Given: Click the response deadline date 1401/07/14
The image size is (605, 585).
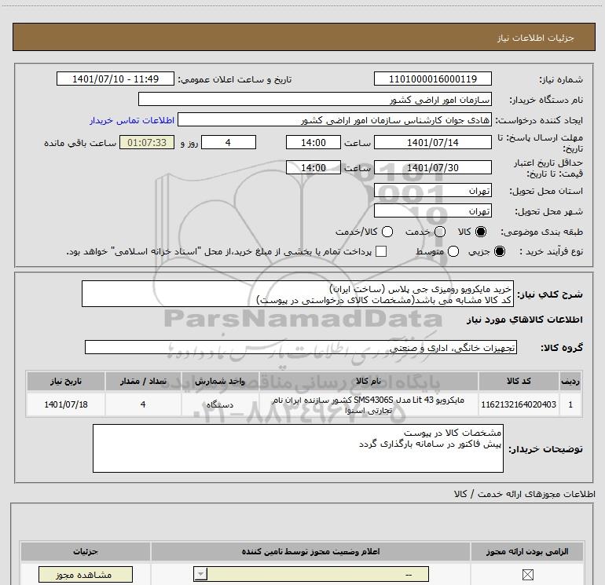Looking at the screenshot, I should pos(432,142).
